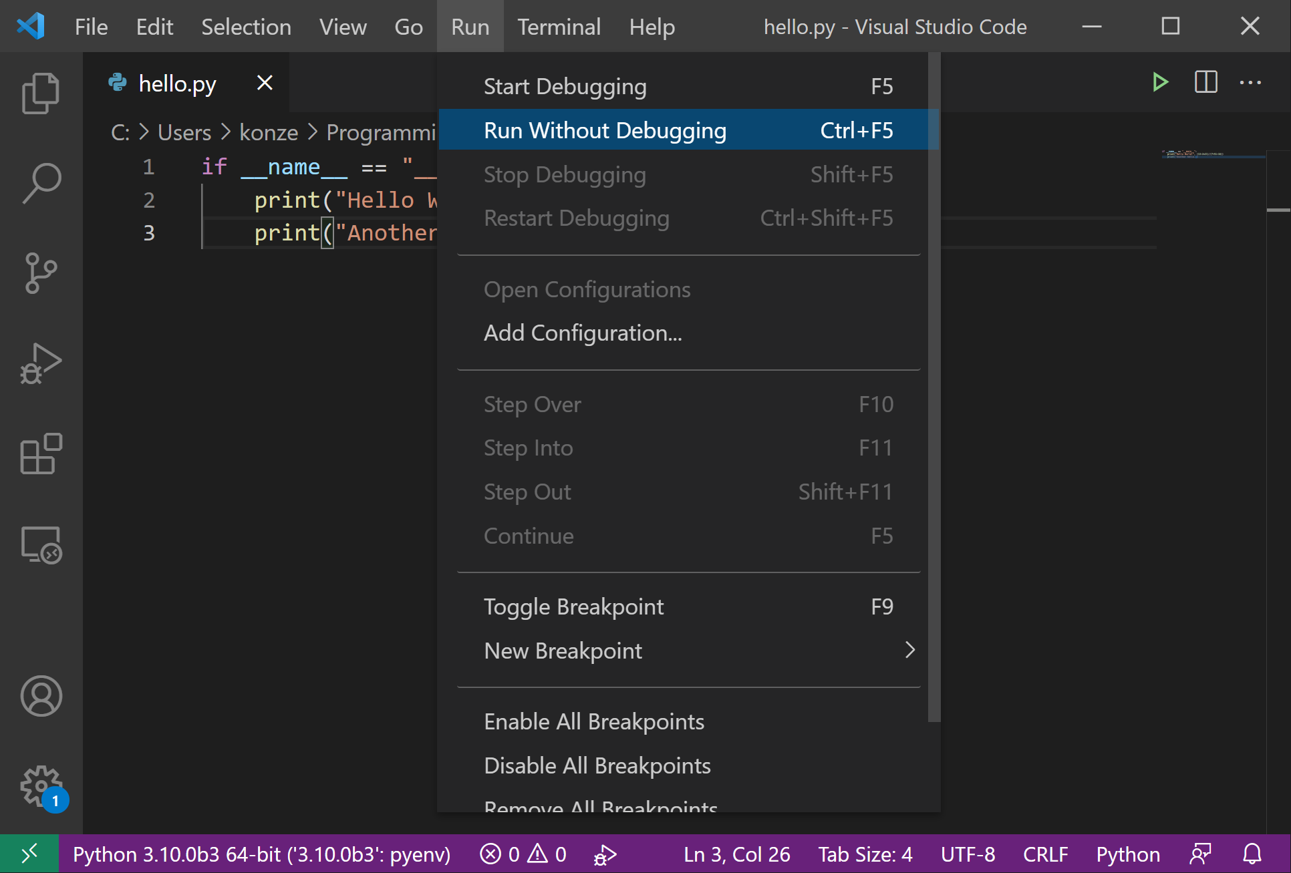Expand the New Breakpoint submenu
Screen dimensions: 1291x873
pos(563,651)
